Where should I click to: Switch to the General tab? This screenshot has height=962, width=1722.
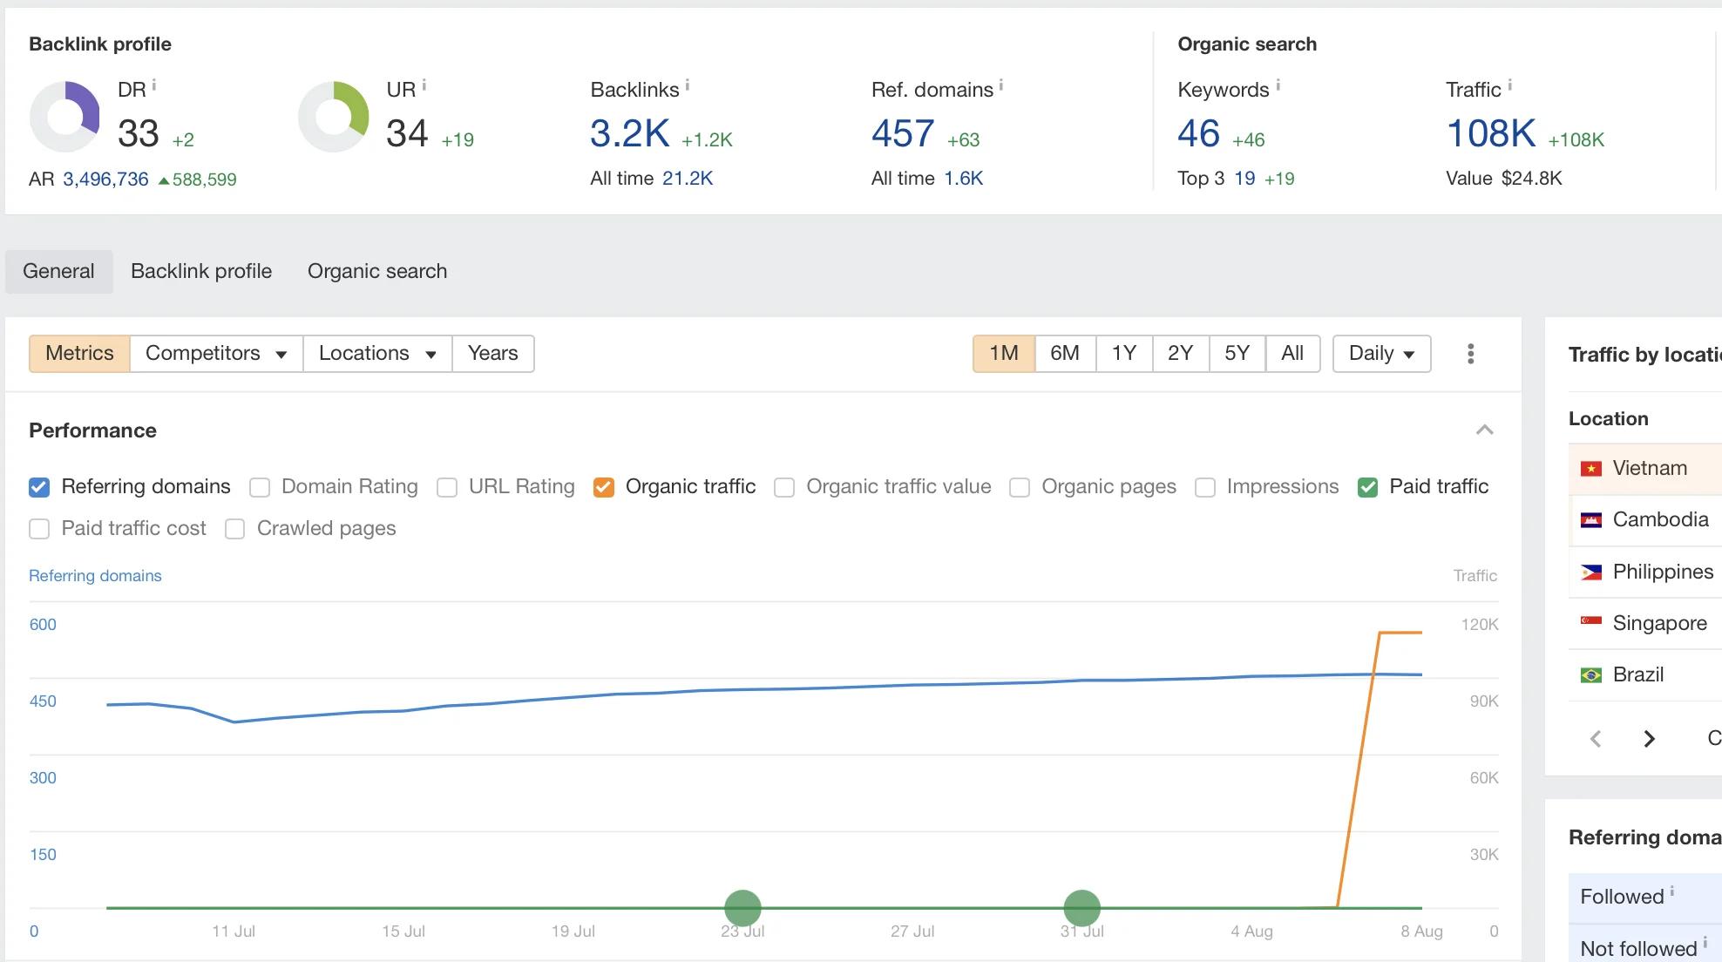pyautogui.click(x=58, y=271)
